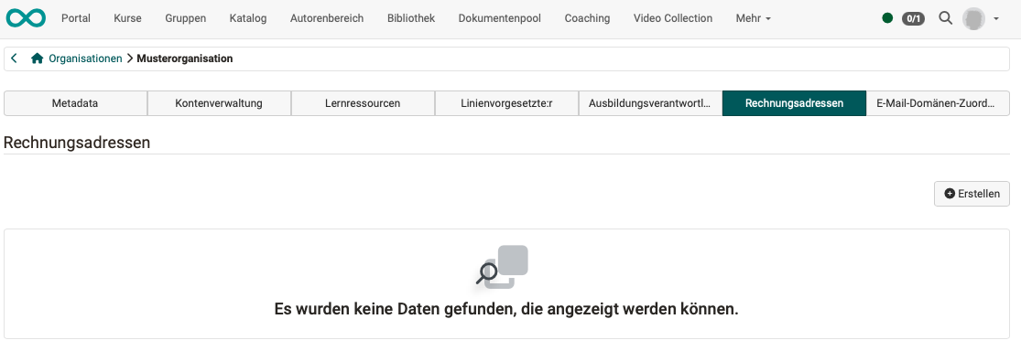Select the Rechnungsadressen tab

[x=795, y=103]
